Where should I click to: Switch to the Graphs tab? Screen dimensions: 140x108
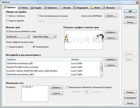coord(37,8)
